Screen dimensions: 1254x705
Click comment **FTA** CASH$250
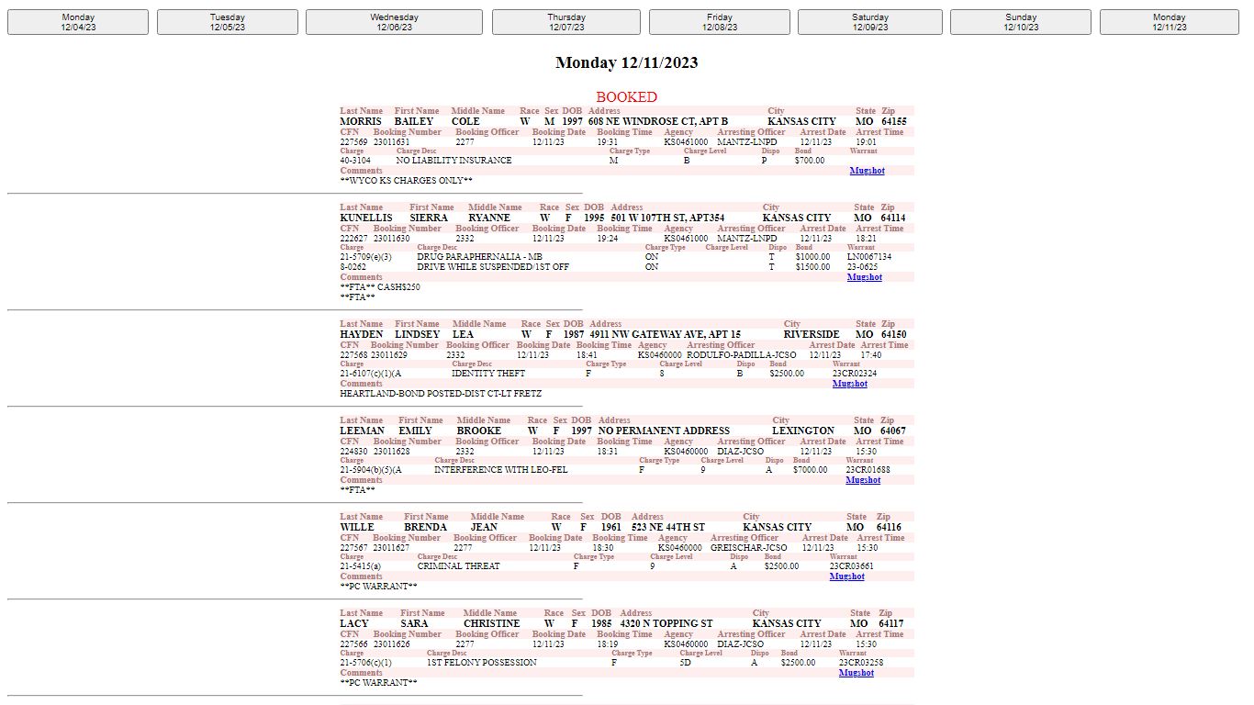pyautogui.click(x=380, y=287)
